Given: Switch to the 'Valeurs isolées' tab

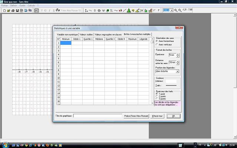Looking at the screenshot, I should click(x=86, y=34).
